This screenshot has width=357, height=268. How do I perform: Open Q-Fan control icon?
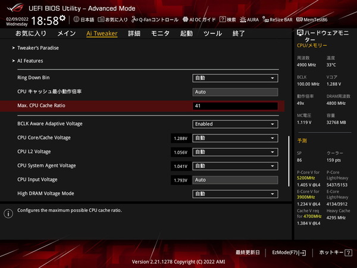(134, 19)
